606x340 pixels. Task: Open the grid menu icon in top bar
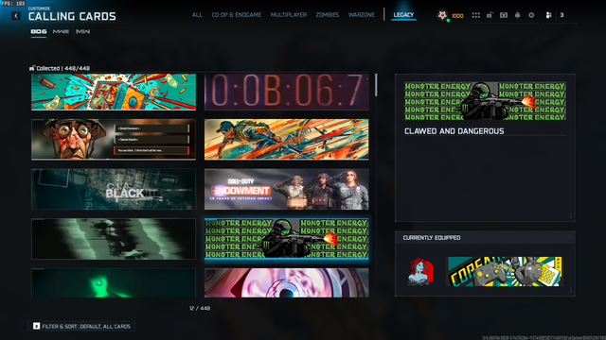(475, 15)
